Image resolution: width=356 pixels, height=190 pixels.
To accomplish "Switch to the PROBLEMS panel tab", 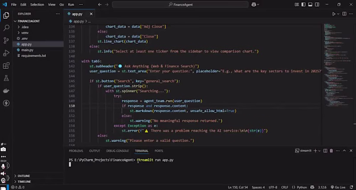I will 76,151.
